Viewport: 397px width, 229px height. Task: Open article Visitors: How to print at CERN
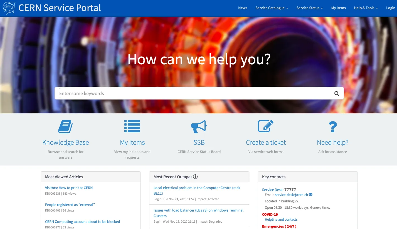click(69, 188)
